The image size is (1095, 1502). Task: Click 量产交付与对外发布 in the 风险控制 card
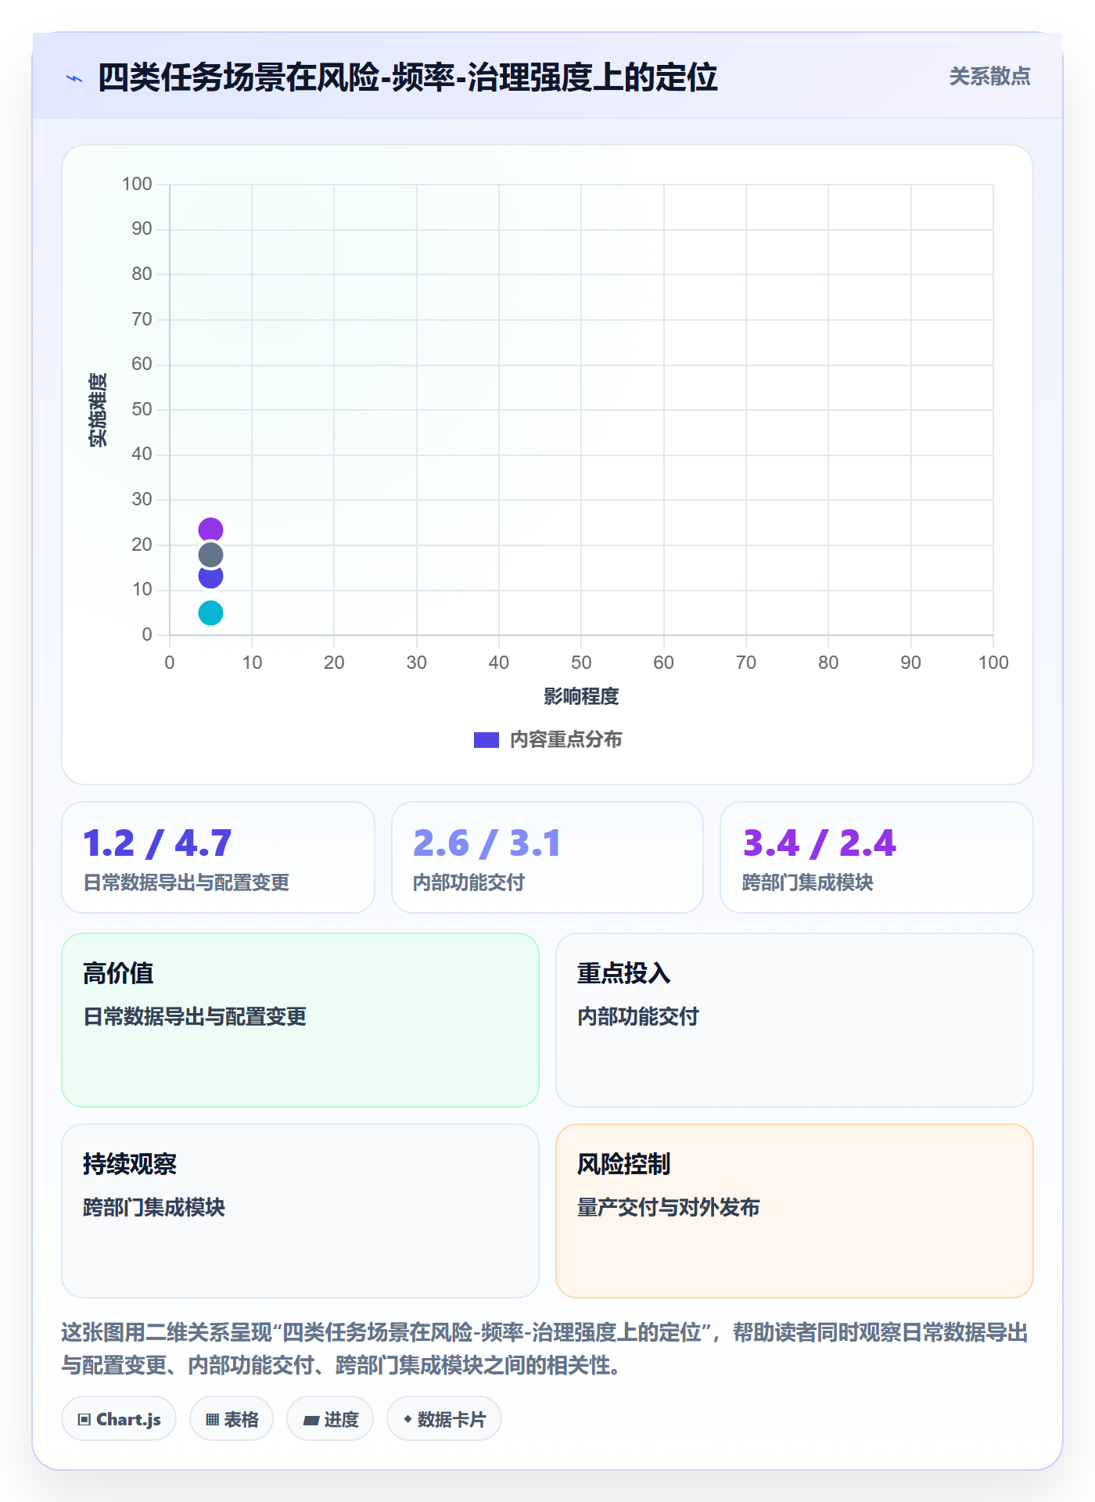[669, 1207]
